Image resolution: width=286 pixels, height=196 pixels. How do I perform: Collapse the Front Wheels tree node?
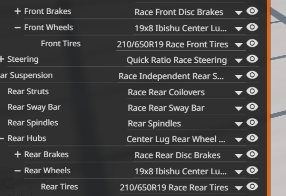[17, 28]
